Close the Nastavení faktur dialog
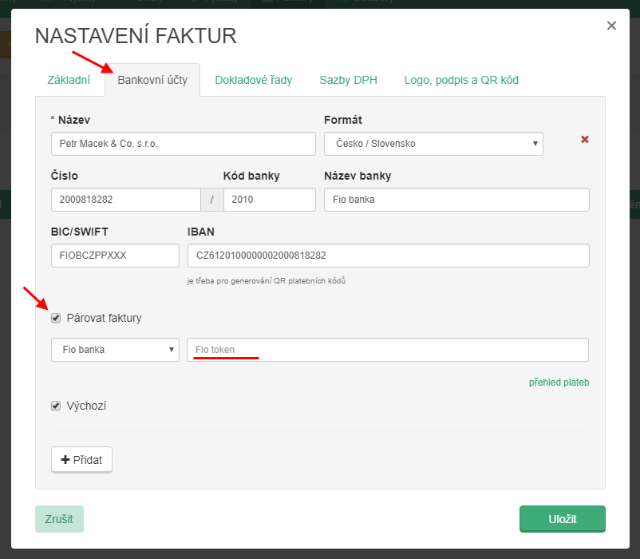This screenshot has height=559, width=640. (x=611, y=26)
